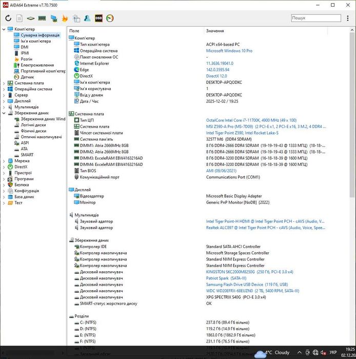Click the vertical scrollbar thumb
356x359 pixels.
coord(352,115)
